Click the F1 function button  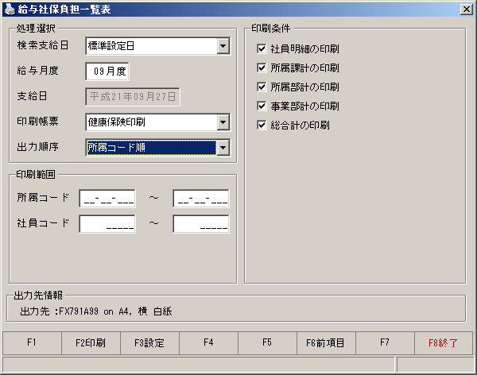click(32, 343)
